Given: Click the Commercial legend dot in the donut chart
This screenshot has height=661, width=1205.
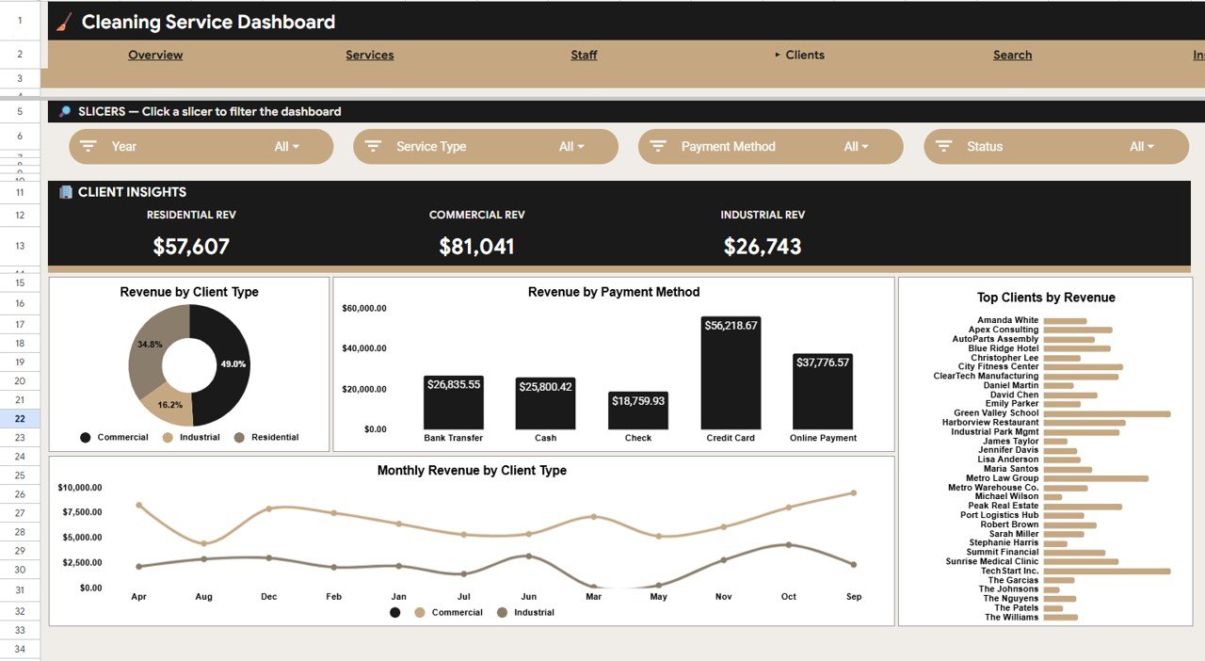Looking at the screenshot, I should click(87, 437).
